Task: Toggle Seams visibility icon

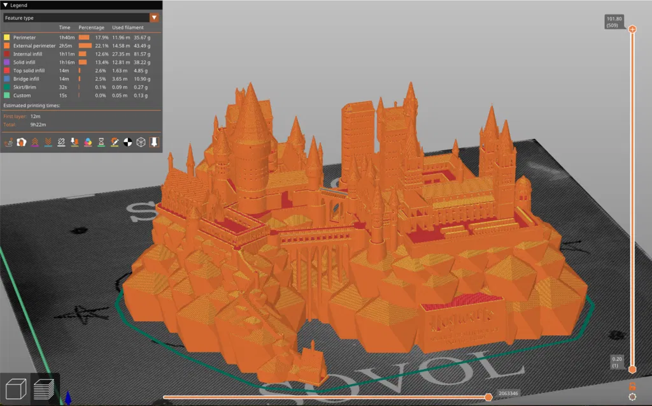Action: coord(62,142)
